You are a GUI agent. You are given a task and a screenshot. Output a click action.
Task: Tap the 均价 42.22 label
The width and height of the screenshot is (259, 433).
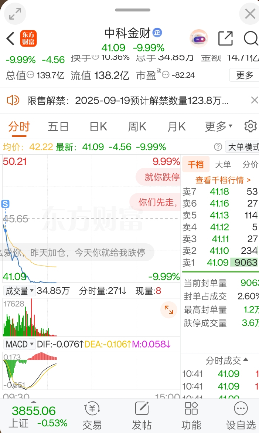pos(28,147)
